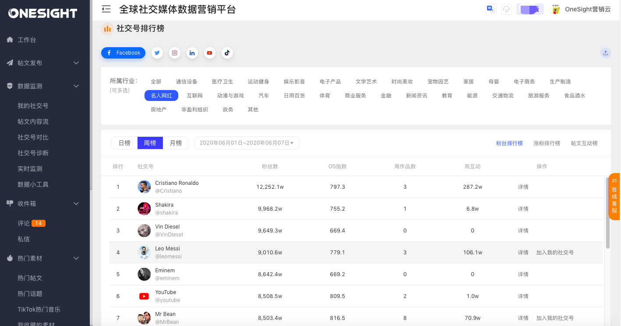621x326 pixels.
Task: Toggle the 通信设备 industry filter
Action: click(x=187, y=82)
